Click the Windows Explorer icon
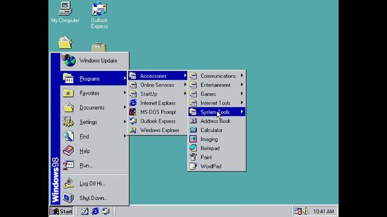 pos(133,130)
